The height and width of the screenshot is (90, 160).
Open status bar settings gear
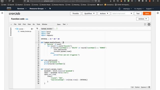click(149, 87)
